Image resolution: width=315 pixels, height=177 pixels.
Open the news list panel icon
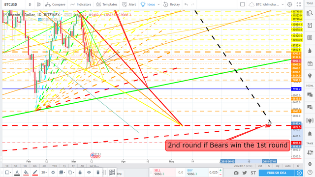click(310, 38)
